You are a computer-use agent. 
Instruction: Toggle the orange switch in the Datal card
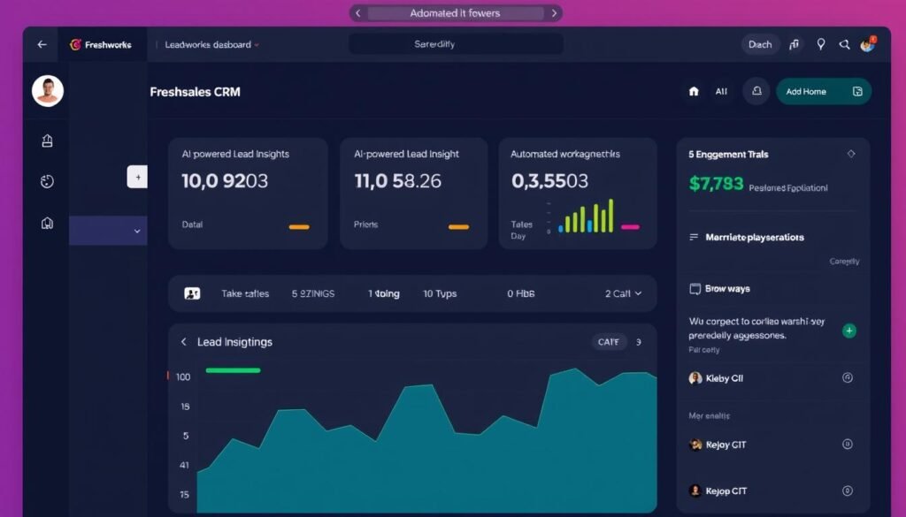click(x=299, y=225)
